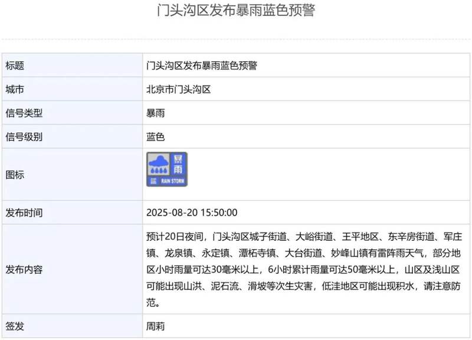472x340 pixels.
Task: Click the city value 北京市门头沟区
Action: pyautogui.click(x=178, y=90)
